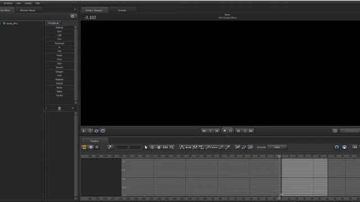Choose Zero in the Procedural list

pos(60,31)
